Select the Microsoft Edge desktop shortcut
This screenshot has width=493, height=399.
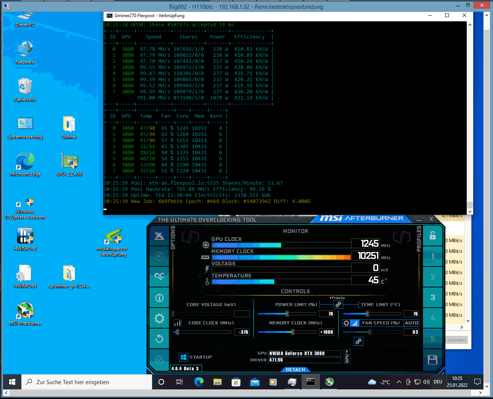click(25, 164)
